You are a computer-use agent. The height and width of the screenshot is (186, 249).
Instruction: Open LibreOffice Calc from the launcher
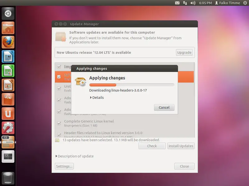pos(8,71)
